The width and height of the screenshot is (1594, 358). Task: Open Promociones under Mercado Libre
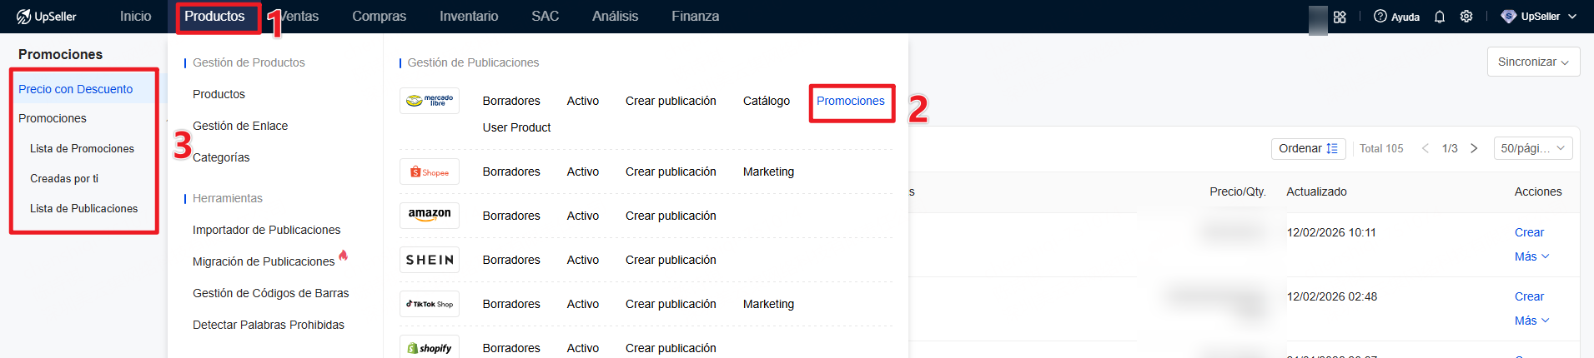[850, 101]
